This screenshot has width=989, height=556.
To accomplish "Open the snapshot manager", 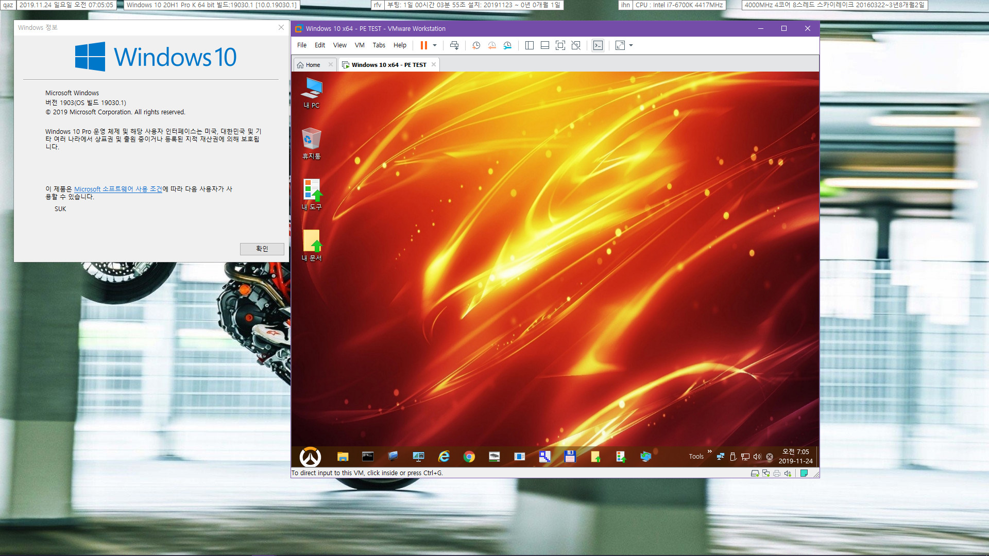I will point(507,45).
